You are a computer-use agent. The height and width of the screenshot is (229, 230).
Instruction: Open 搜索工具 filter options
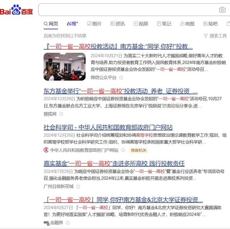click(x=215, y=36)
